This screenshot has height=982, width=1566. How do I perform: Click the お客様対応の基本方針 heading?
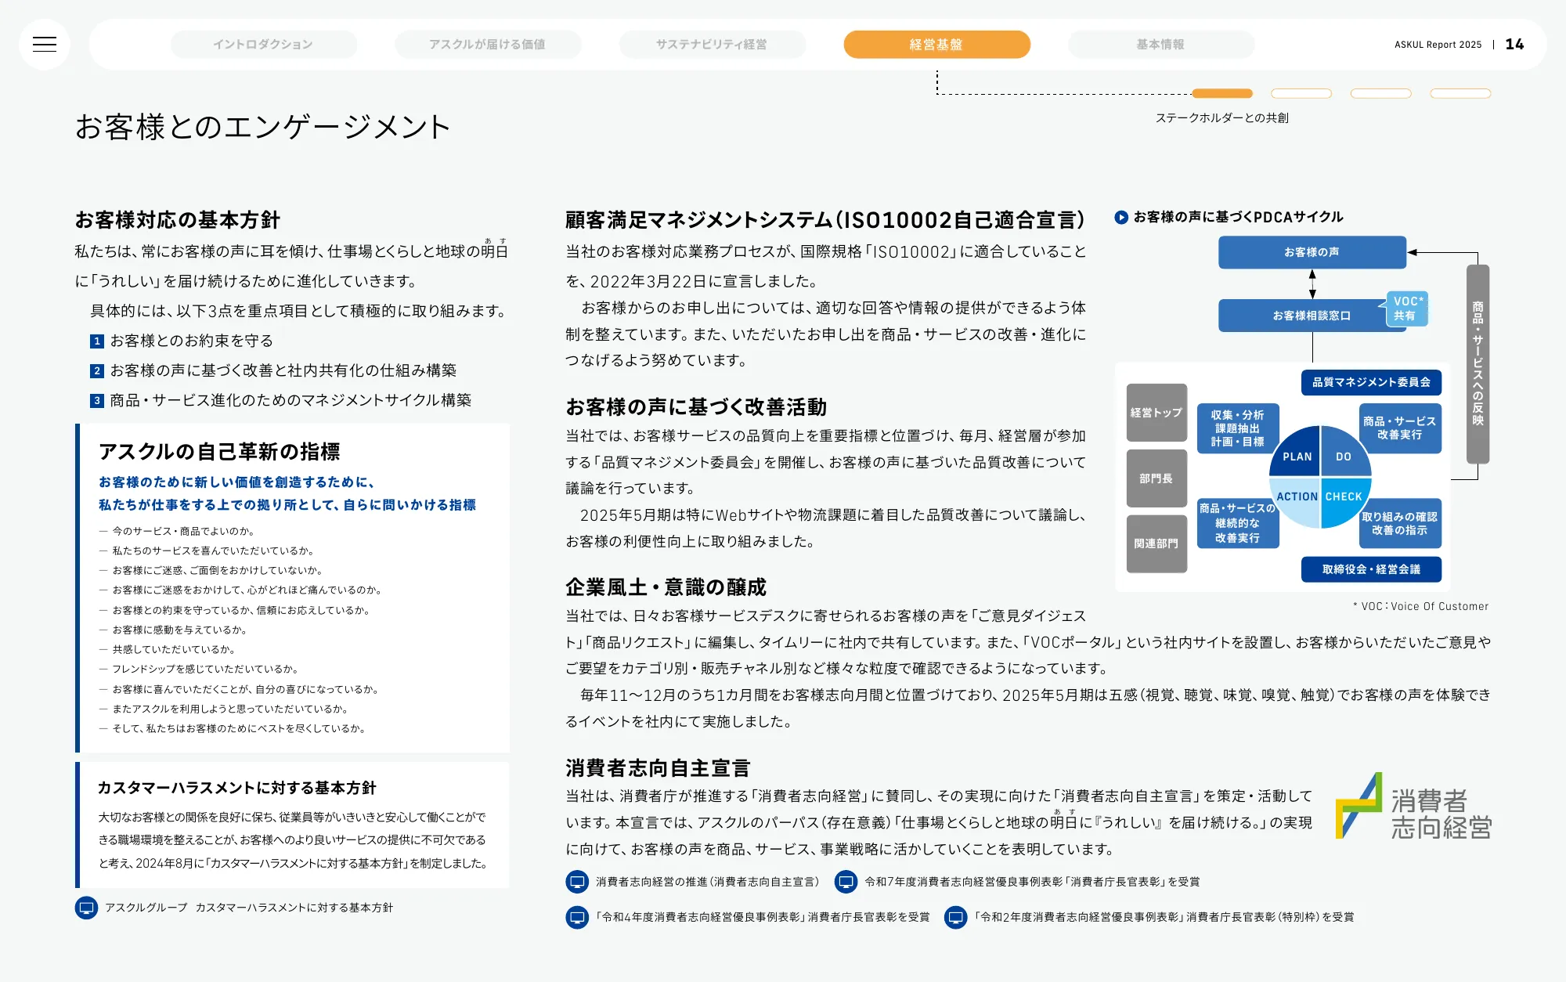(x=178, y=220)
